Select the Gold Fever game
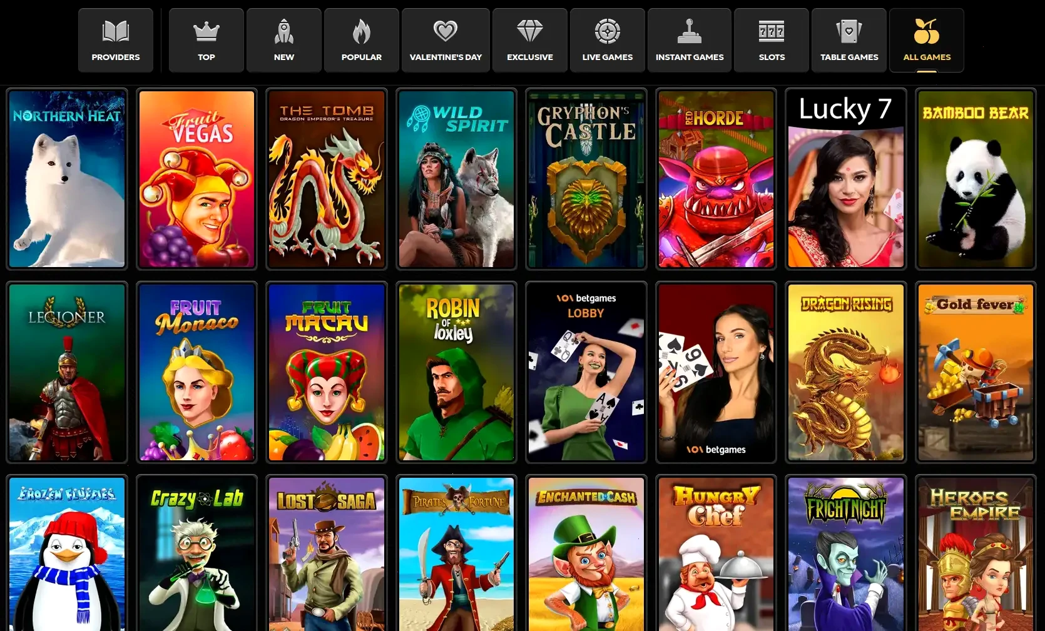Screen dimensions: 1045x631 [x=976, y=373]
